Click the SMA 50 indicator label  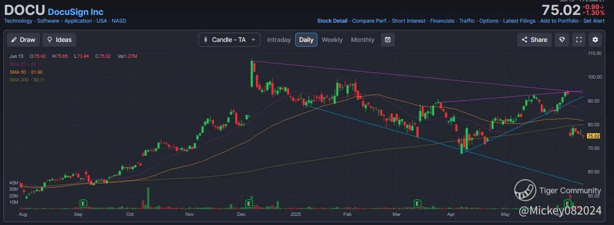click(26, 72)
